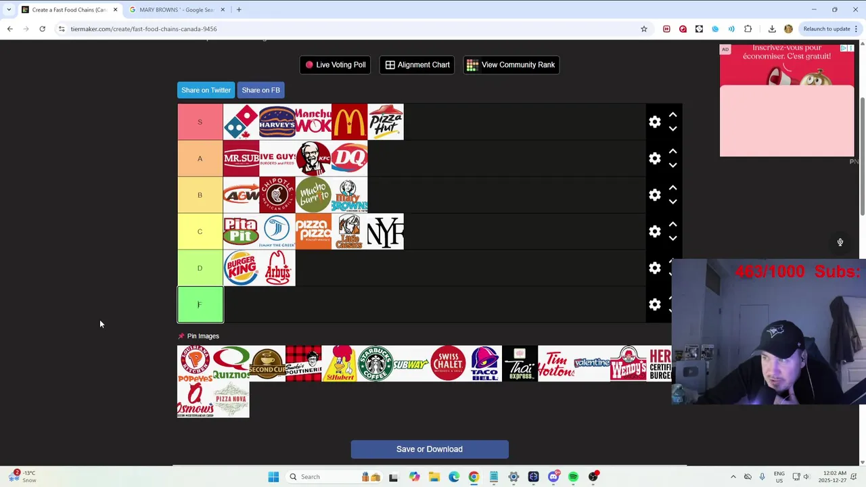Select the Pizza Pizza logo
The height and width of the screenshot is (487, 866).
313,231
